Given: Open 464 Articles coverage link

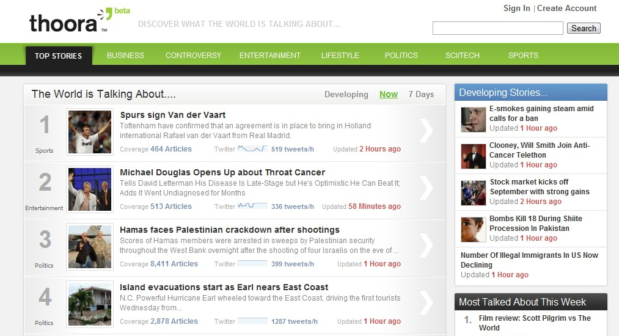Looking at the screenshot, I should tap(171, 149).
